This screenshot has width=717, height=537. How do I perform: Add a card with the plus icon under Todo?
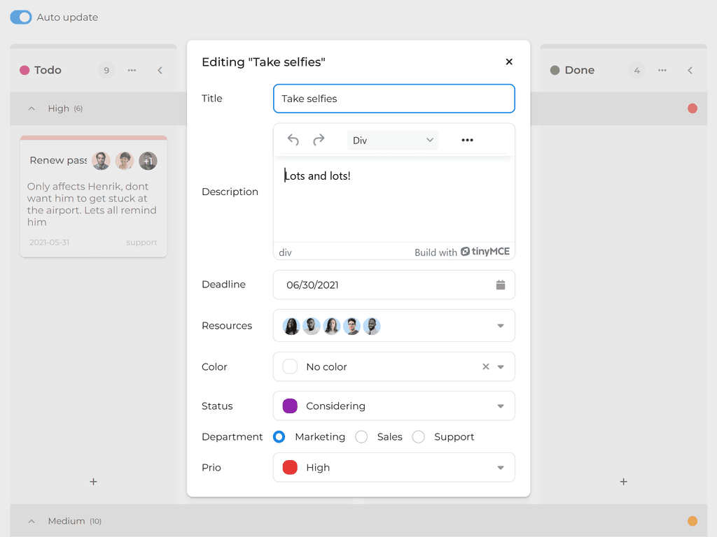pos(93,482)
